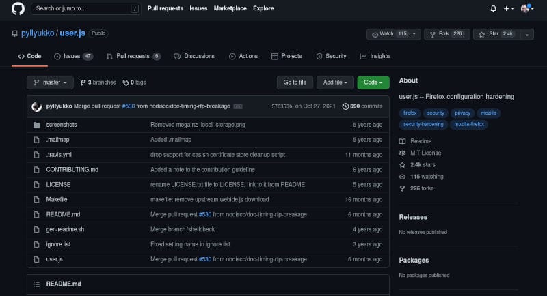
Task: Open the green Code dropdown
Action: point(373,83)
